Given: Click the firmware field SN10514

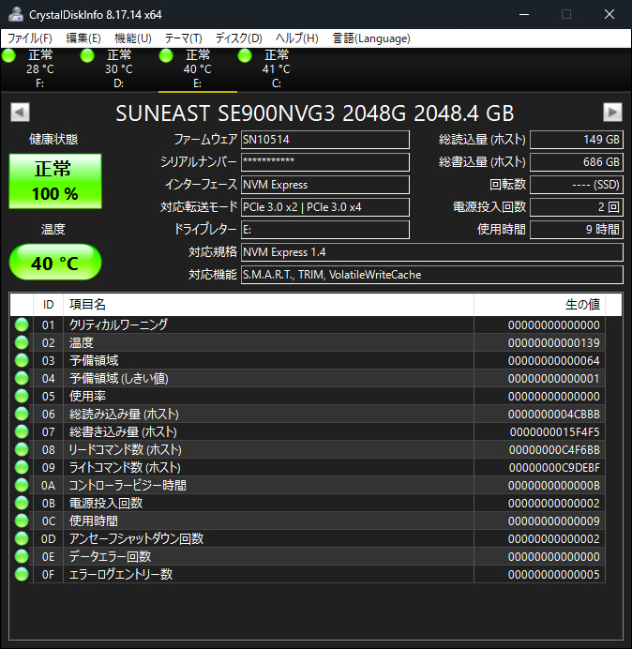Looking at the screenshot, I should coord(325,140).
